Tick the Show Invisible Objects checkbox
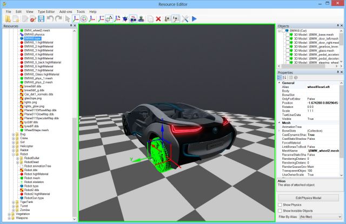346x224 pixels. [280, 211]
